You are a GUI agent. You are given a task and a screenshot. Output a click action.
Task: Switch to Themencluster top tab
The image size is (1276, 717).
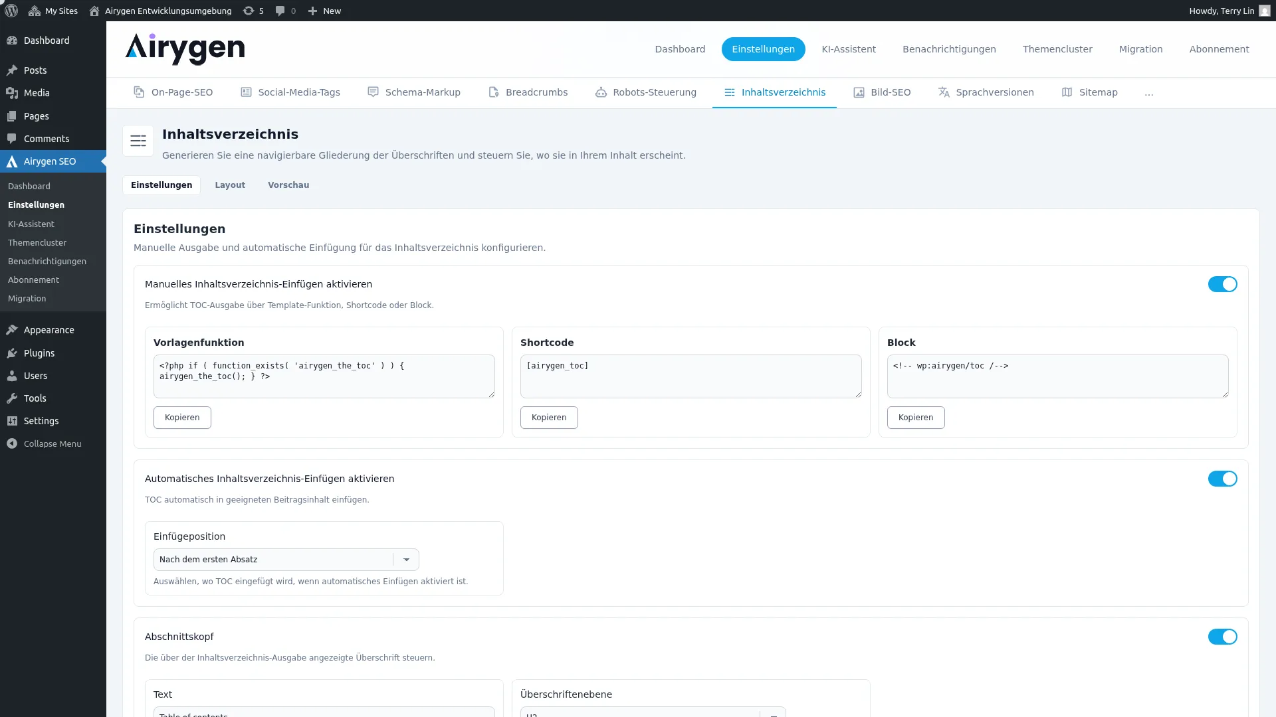pos(1057,49)
